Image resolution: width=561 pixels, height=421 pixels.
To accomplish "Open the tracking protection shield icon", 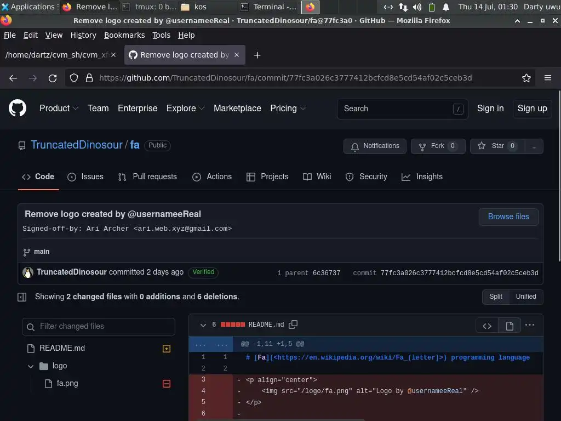I will [x=74, y=78].
